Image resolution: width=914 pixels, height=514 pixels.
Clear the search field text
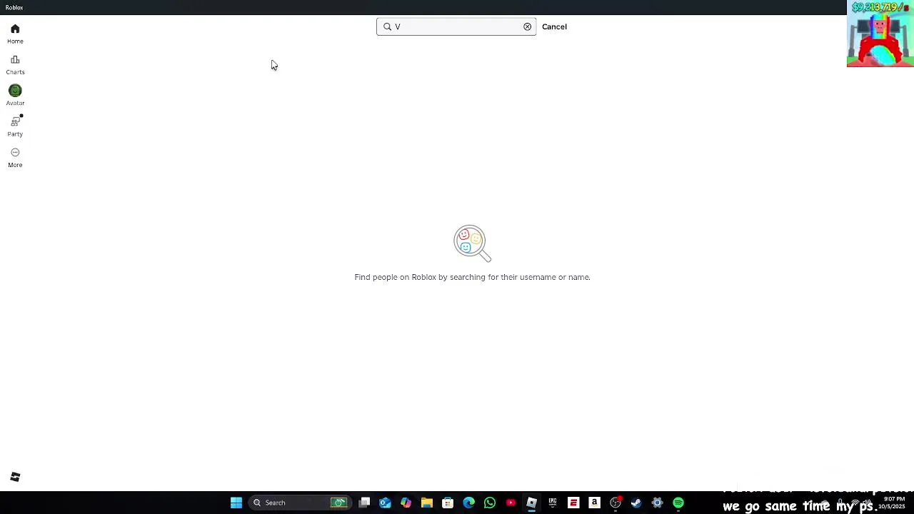coord(527,26)
